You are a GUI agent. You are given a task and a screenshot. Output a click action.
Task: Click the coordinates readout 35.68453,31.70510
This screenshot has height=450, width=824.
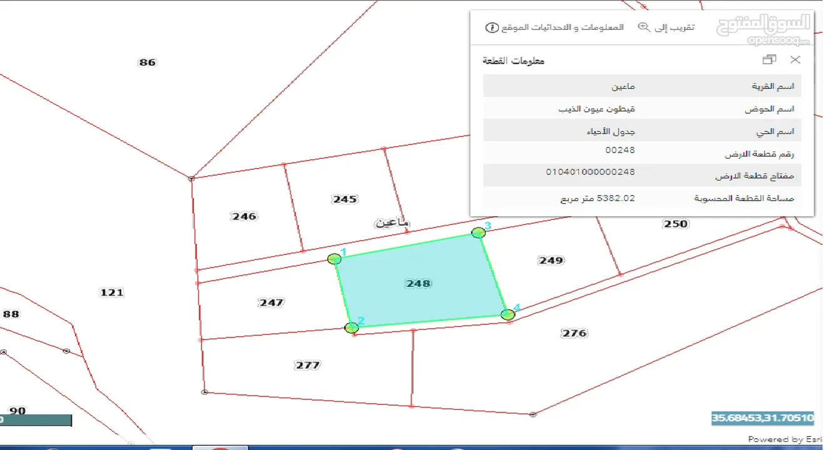coord(762,418)
